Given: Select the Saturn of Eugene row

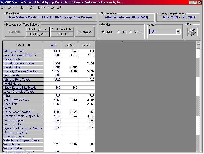Looking at the screenshot, I should click(23, 120).
